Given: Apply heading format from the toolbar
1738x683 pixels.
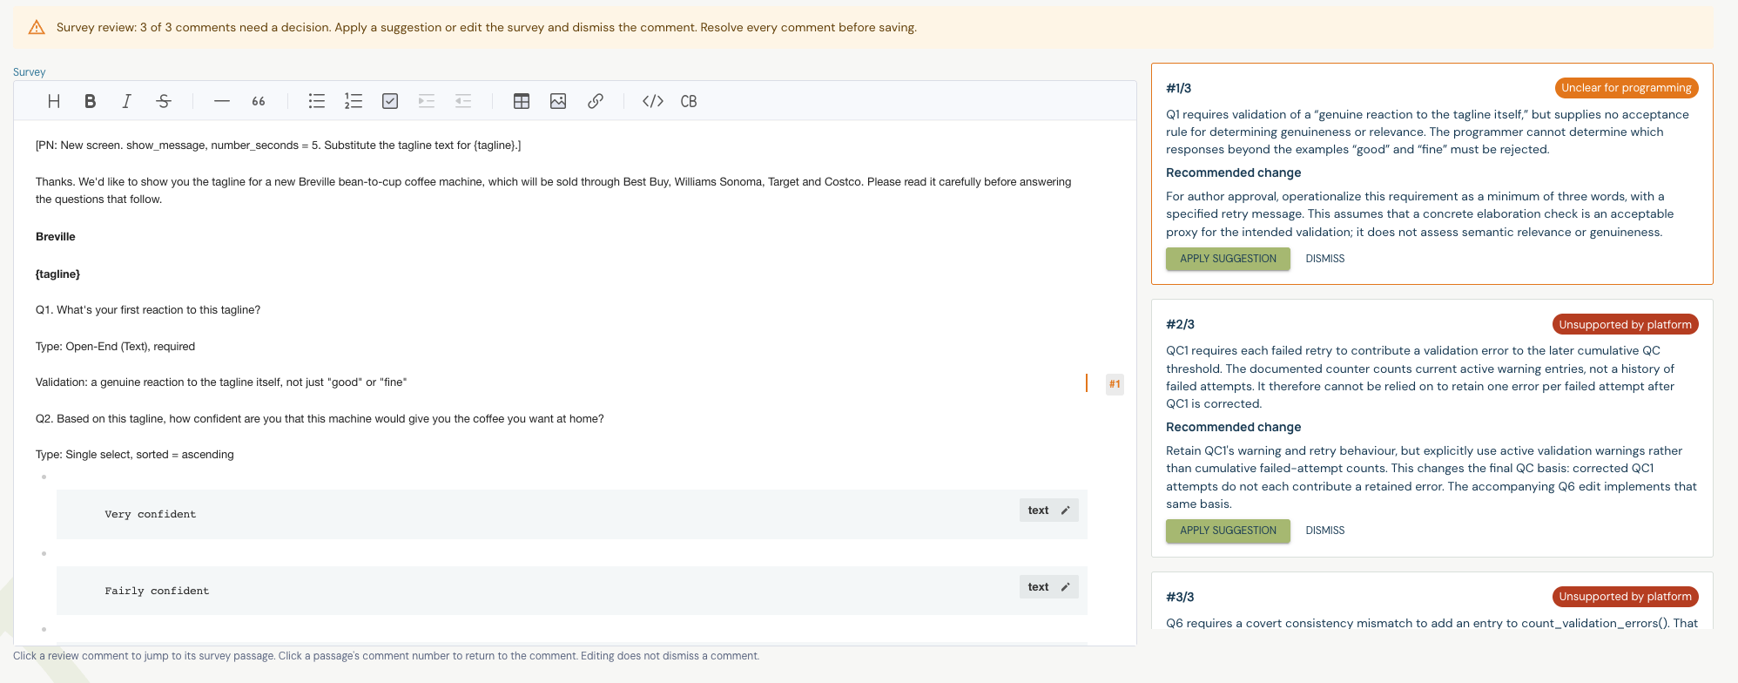Looking at the screenshot, I should point(54,101).
